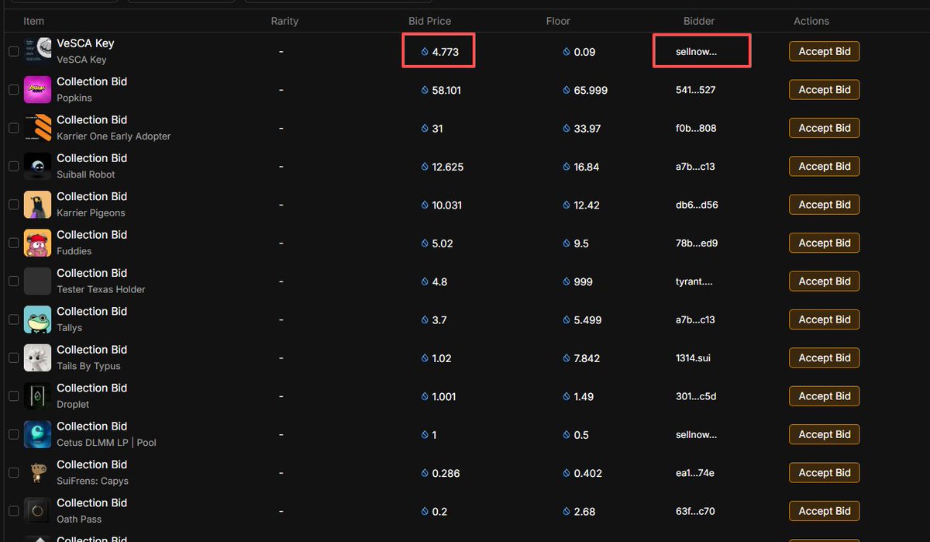
Task: Check the Suiball Robot row checkbox
Action: (x=13, y=166)
